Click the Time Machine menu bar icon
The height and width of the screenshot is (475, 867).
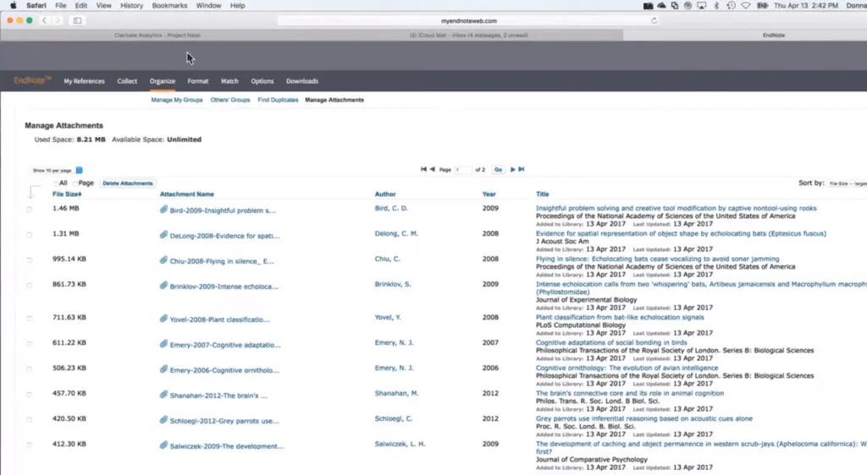click(731, 6)
